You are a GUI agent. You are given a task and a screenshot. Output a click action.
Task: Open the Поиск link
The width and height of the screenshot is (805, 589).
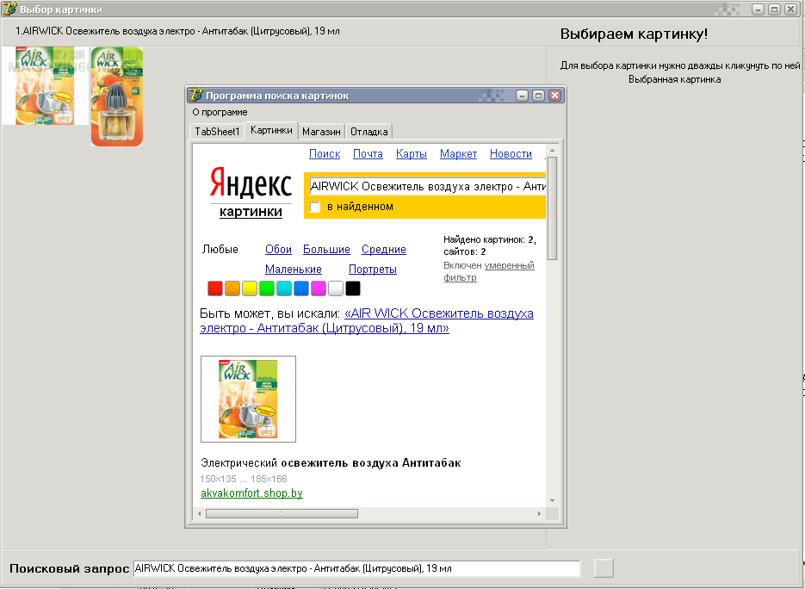(325, 153)
